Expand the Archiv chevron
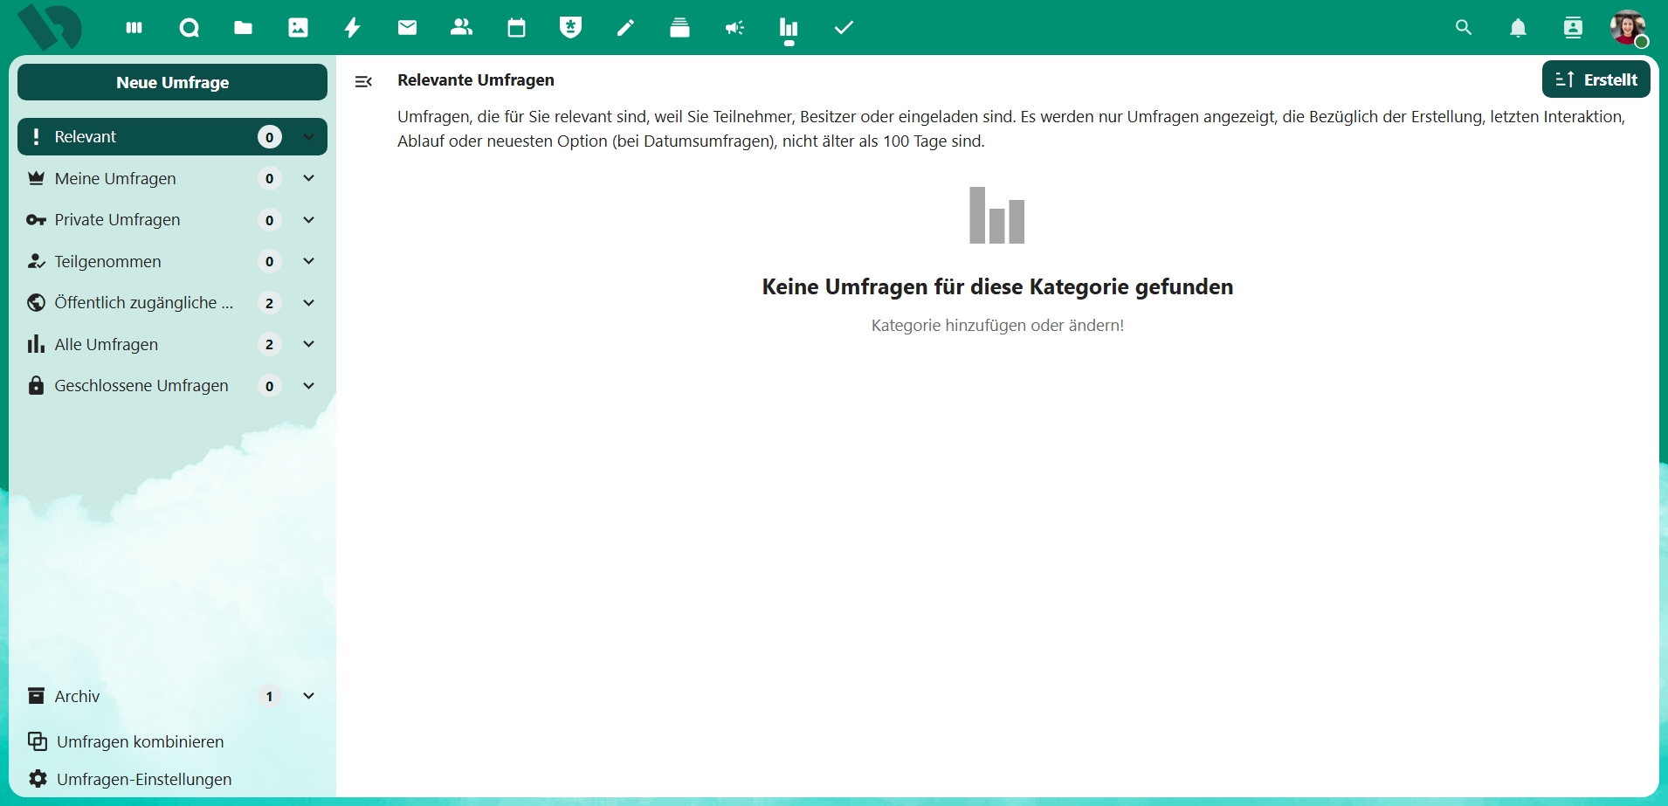The height and width of the screenshot is (806, 1668). click(308, 696)
